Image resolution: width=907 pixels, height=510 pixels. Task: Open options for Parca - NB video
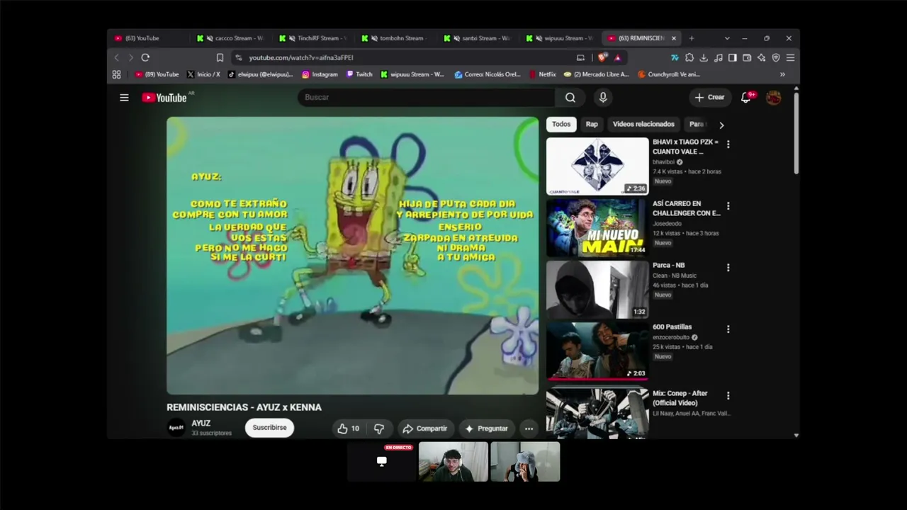click(728, 268)
